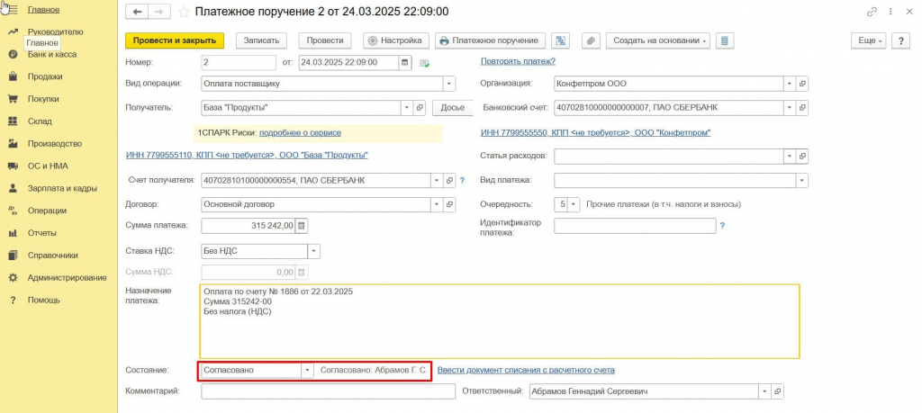
Task: Add document to favorites with star icon
Action: 184,12
